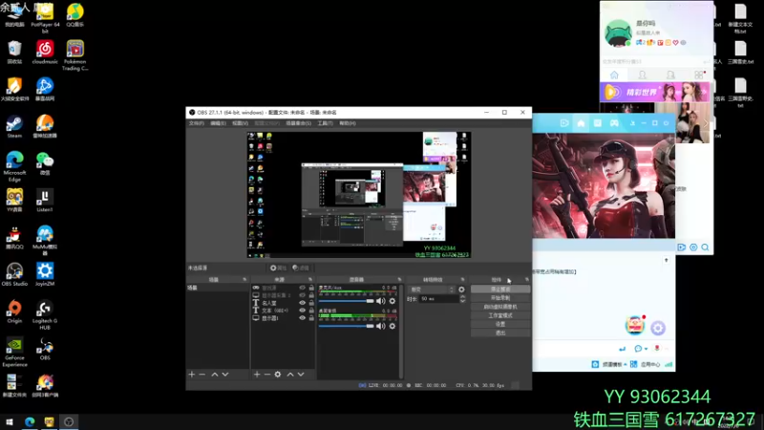Open the 视图(V) menu in OBS
Image resolution: width=764 pixels, height=430 pixels.
click(240, 123)
